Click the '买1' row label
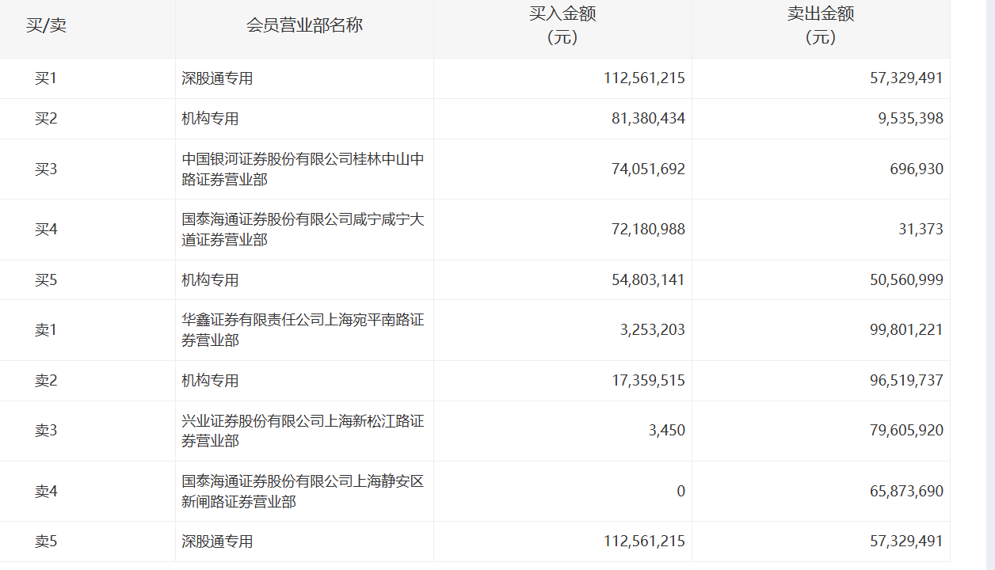 [46, 78]
